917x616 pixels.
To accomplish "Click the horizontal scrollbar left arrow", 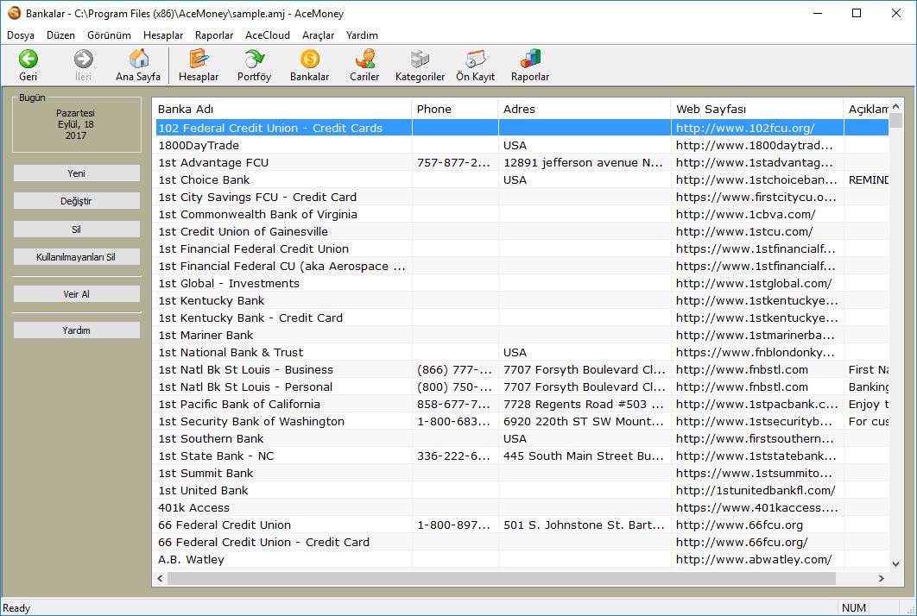I will [161, 578].
